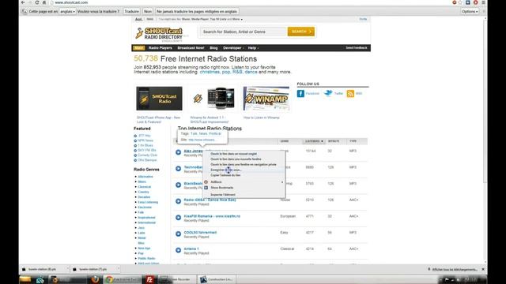
Task: Open the file explorer taskbar icon
Action: click(25, 279)
